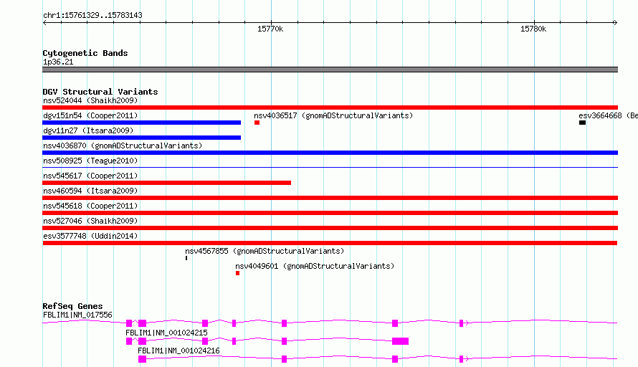Open the nsv4567855 gnomAD variant label

click(x=265, y=251)
